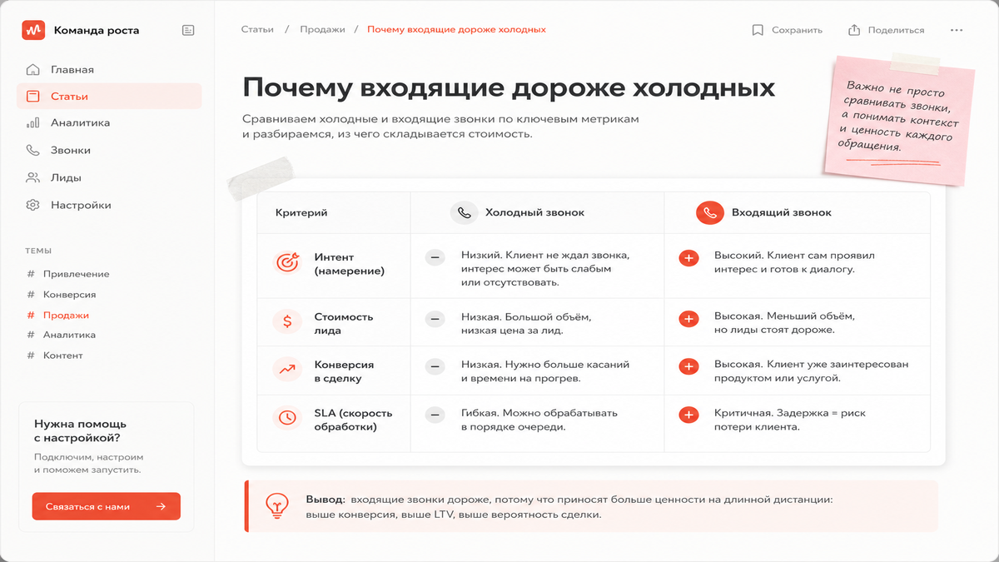Image resolution: width=999 pixels, height=562 pixels.
Task: Click the current page breadcrumb title
Action: click(x=456, y=30)
